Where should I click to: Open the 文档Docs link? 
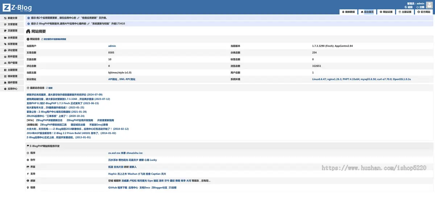click(145, 188)
